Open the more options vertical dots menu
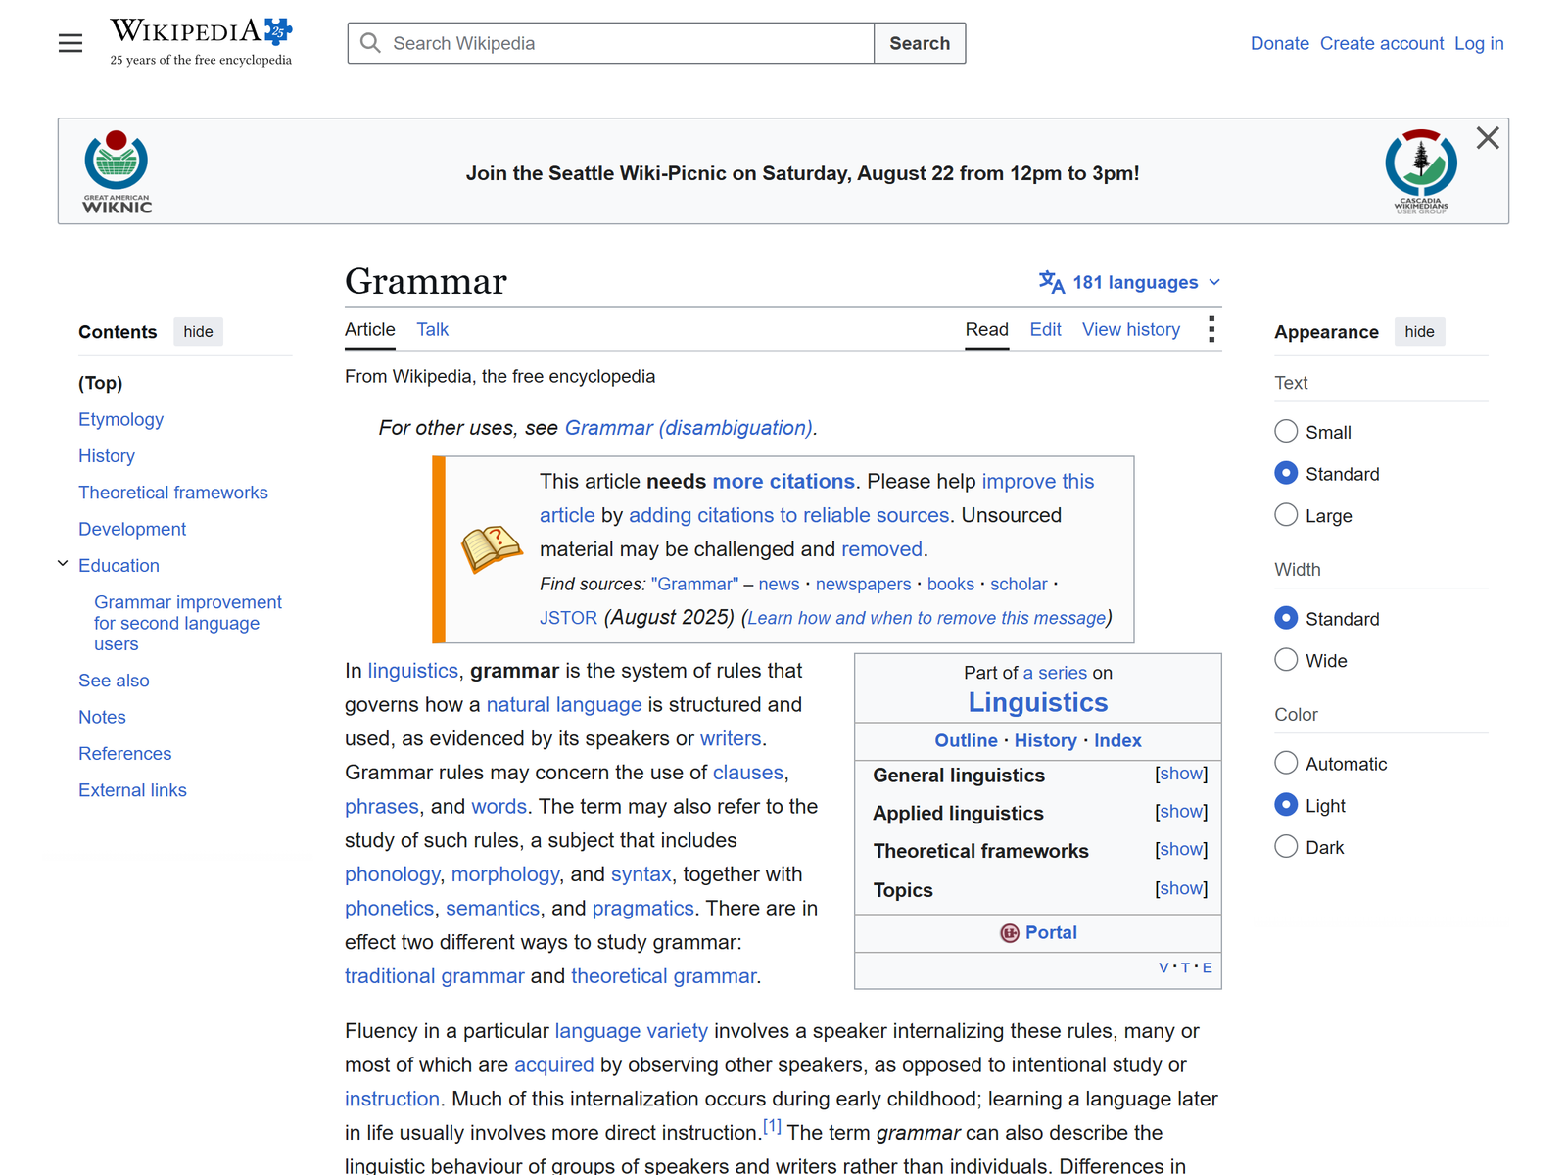This screenshot has width=1567, height=1175. [x=1211, y=329]
